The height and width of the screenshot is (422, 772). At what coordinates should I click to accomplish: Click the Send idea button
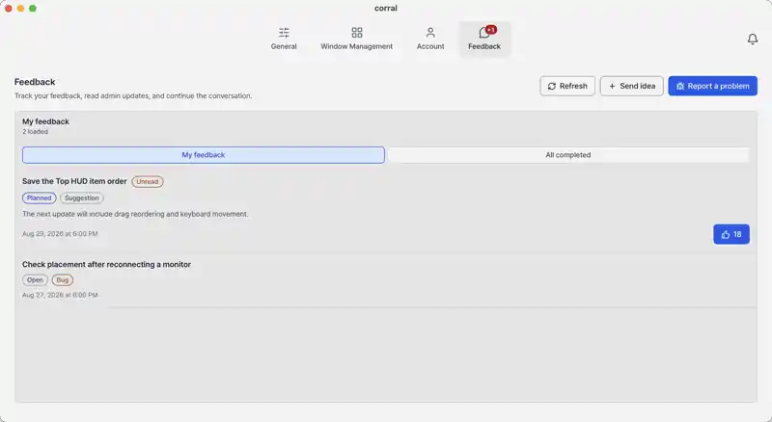pyautogui.click(x=632, y=86)
